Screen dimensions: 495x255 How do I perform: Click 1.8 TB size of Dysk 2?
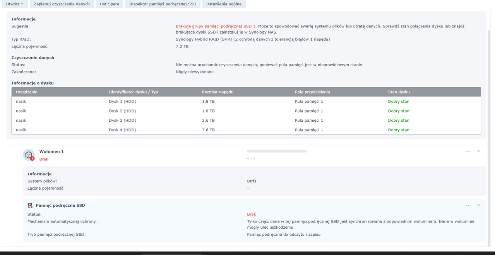(x=208, y=111)
